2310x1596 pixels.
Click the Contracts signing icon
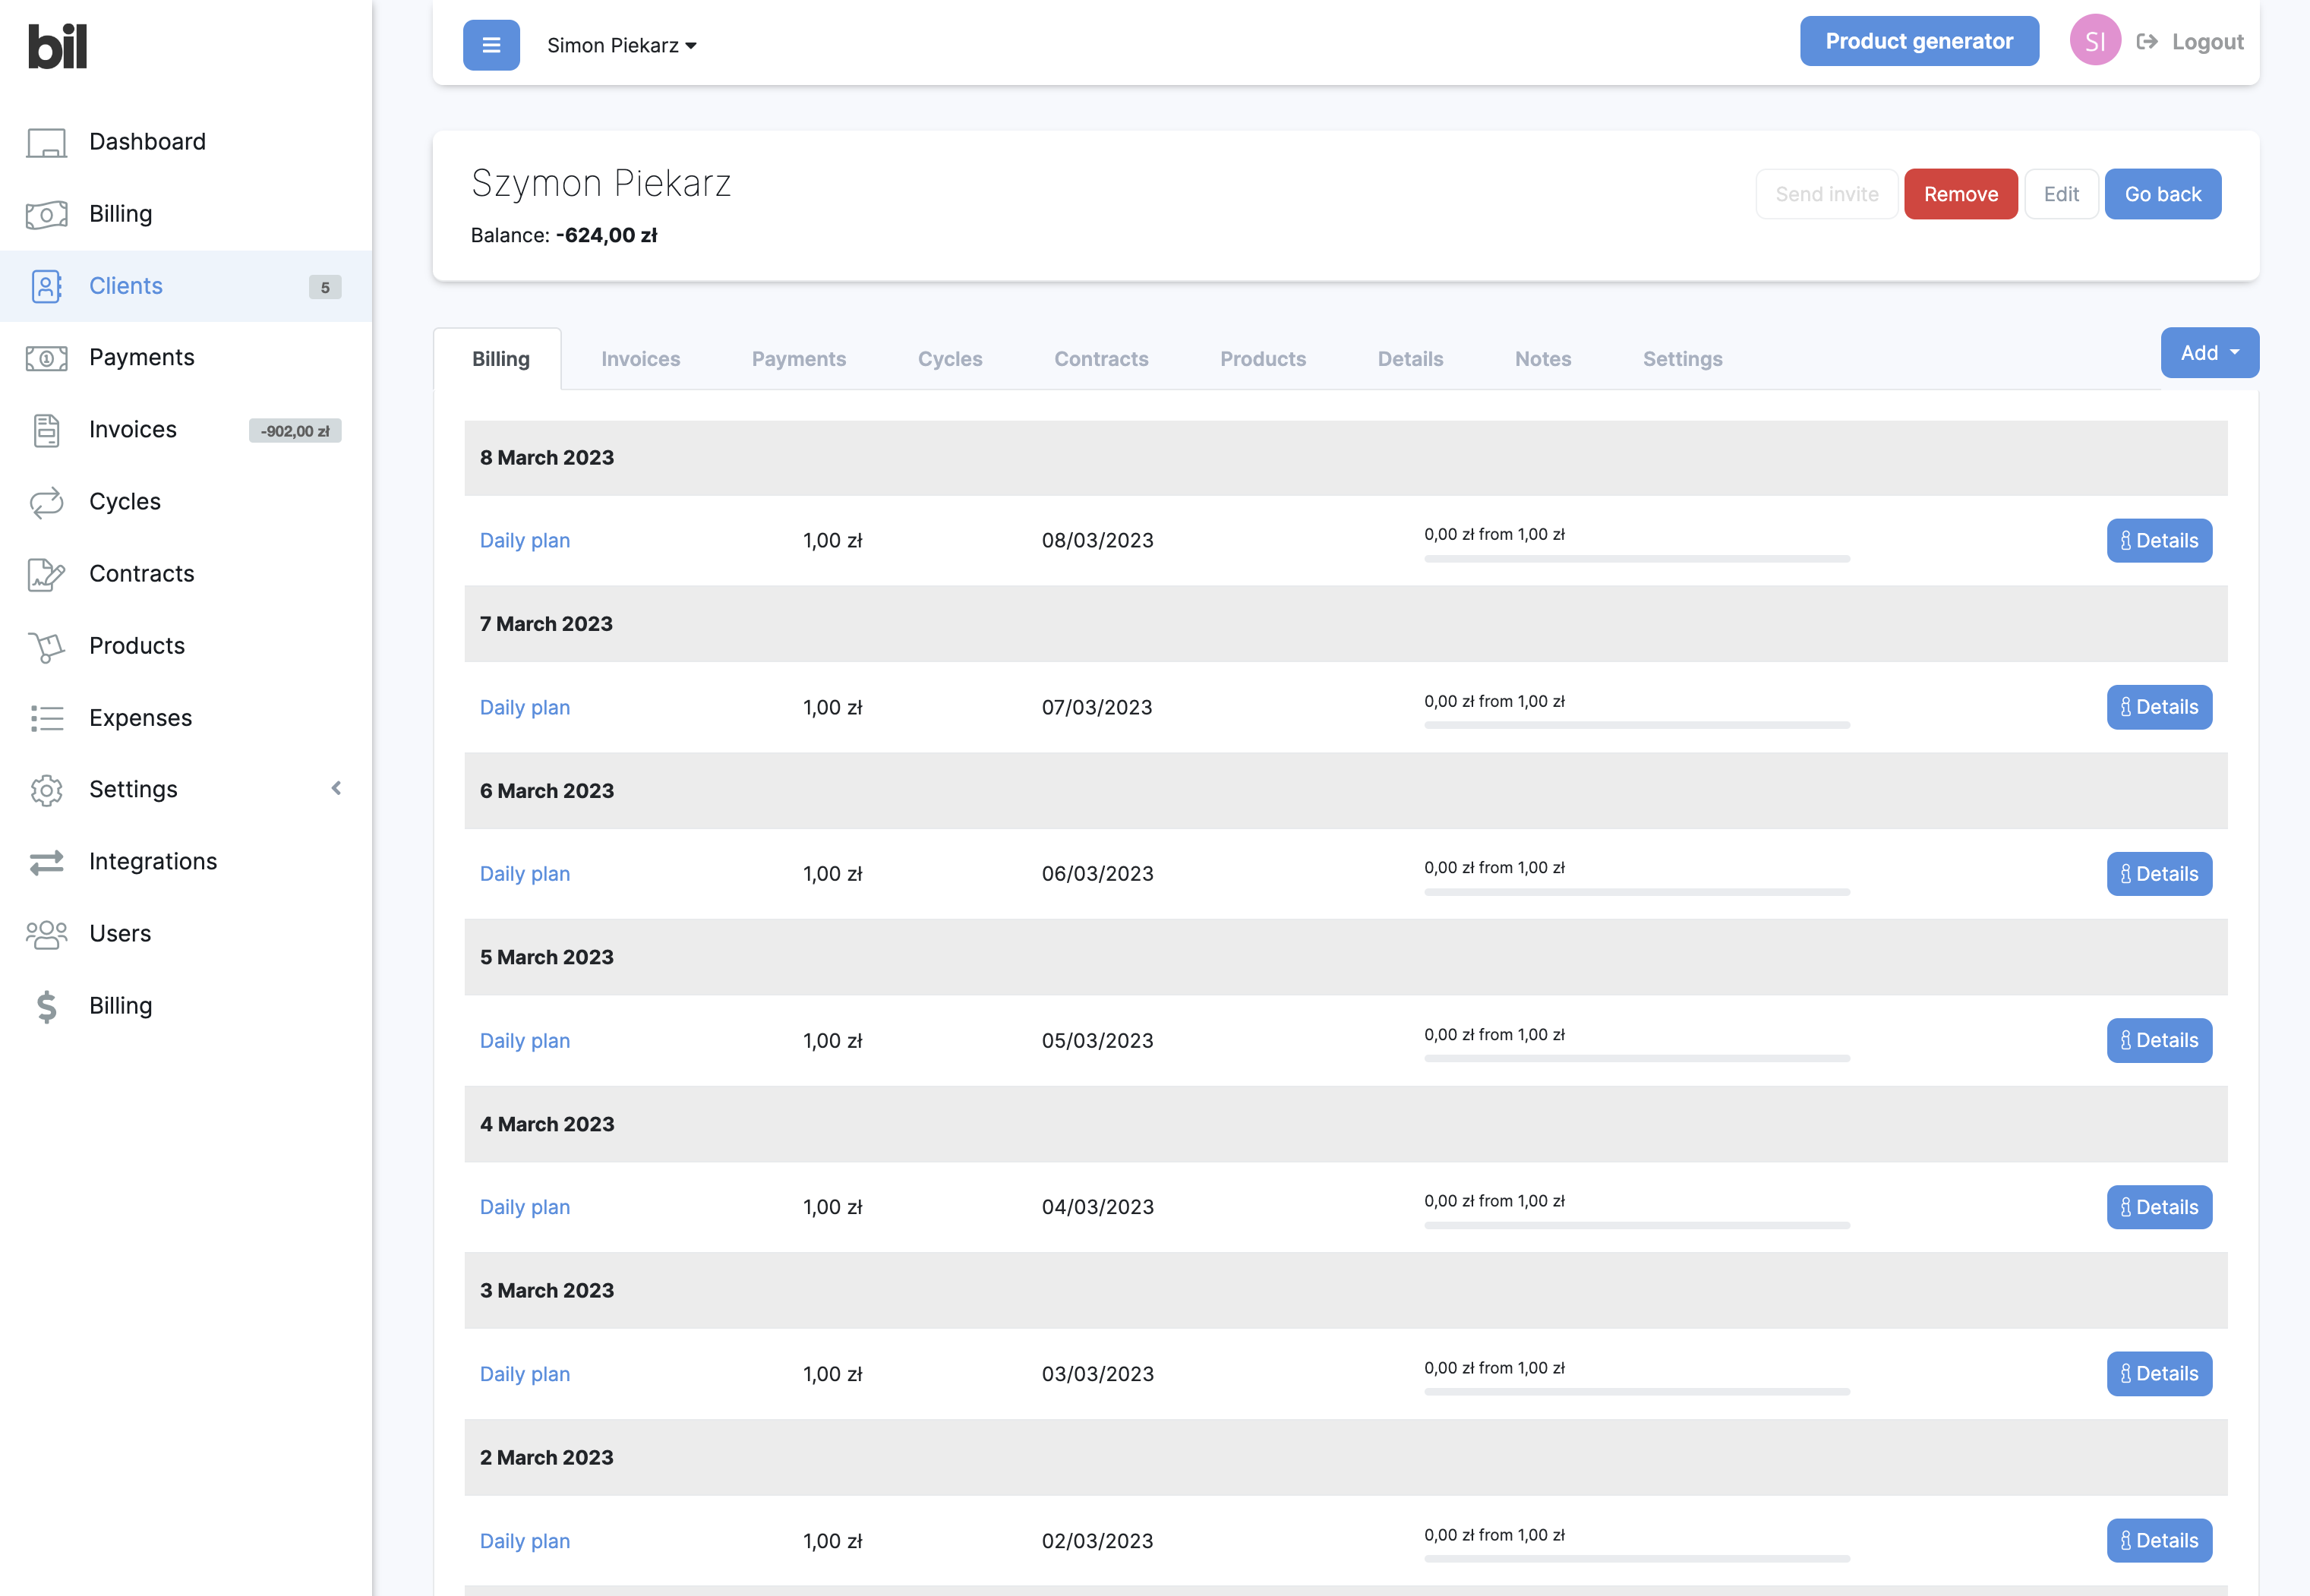pos(46,574)
